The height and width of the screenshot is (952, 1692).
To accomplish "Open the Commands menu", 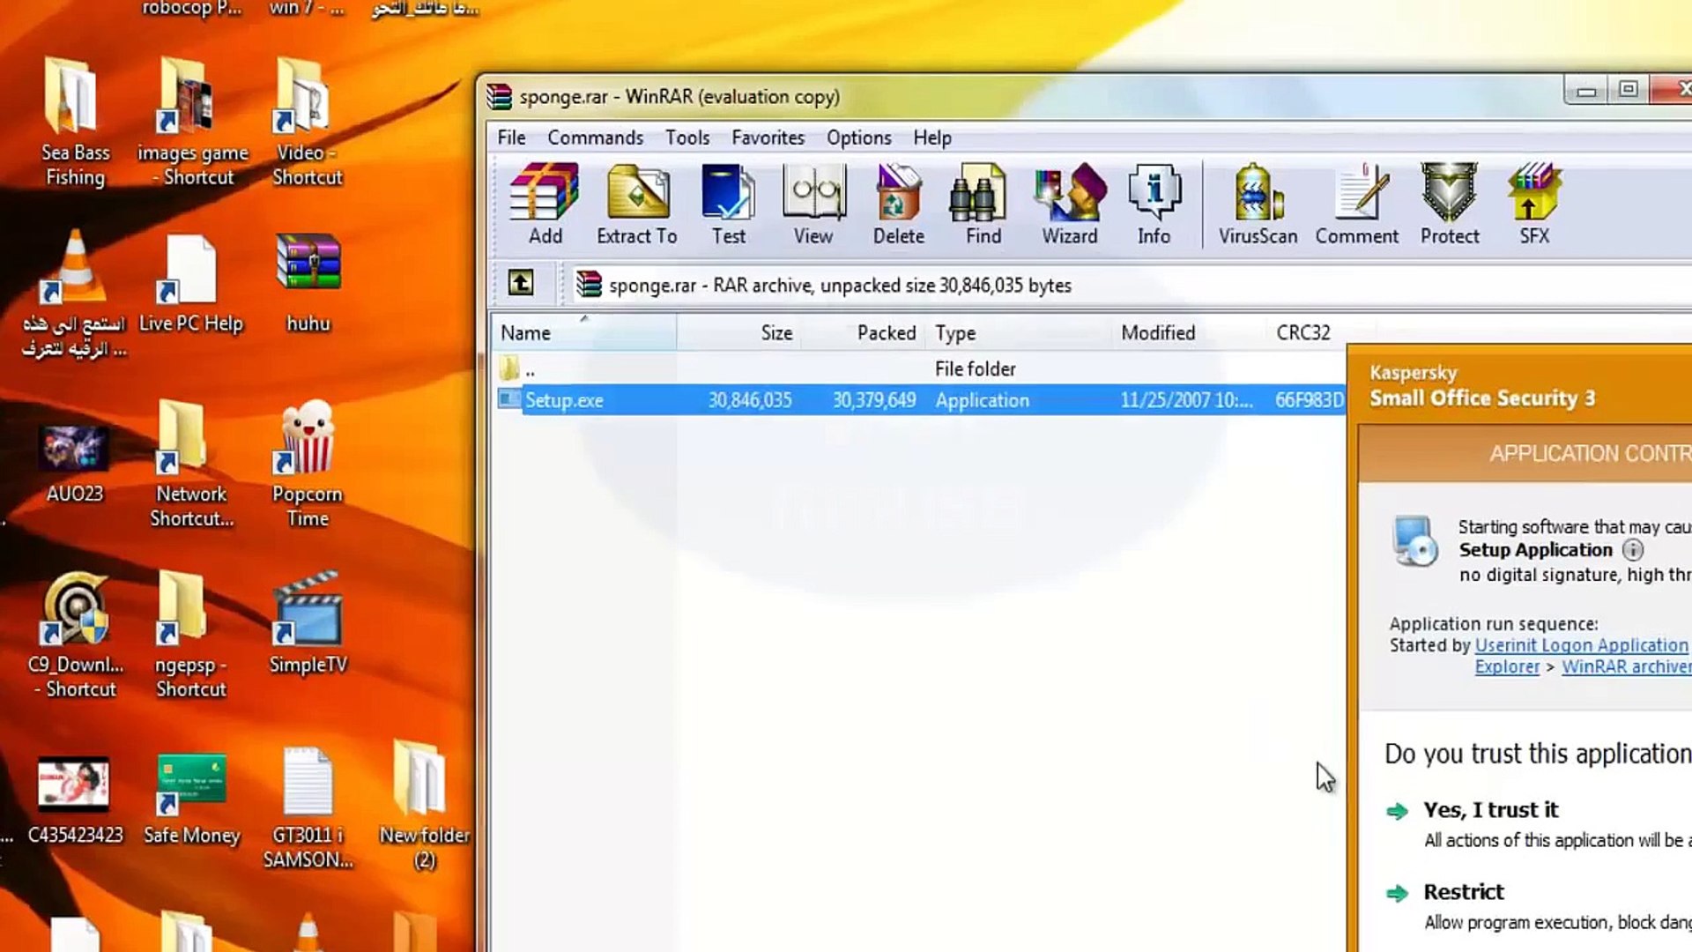I will (x=595, y=138).
